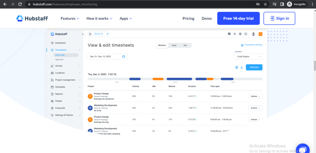Screen dimensions: 316x153
Task: Switch to the Day view toggle
Action: click(185, 45)
